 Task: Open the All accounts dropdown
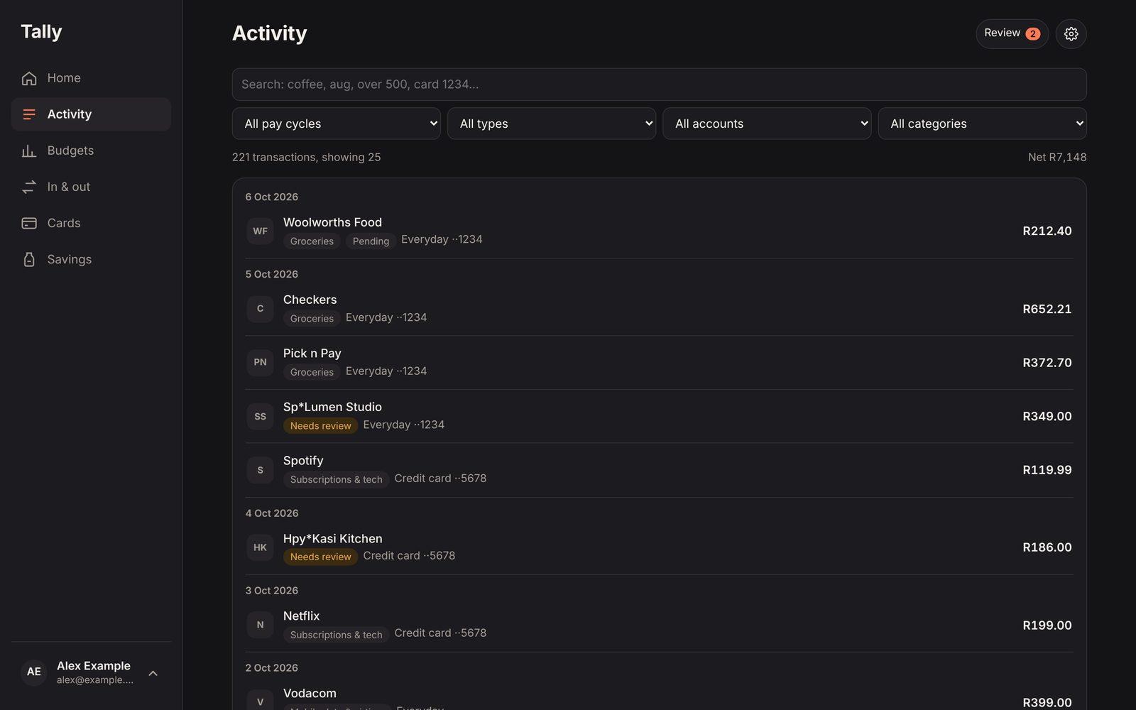(x=767, y=124)
